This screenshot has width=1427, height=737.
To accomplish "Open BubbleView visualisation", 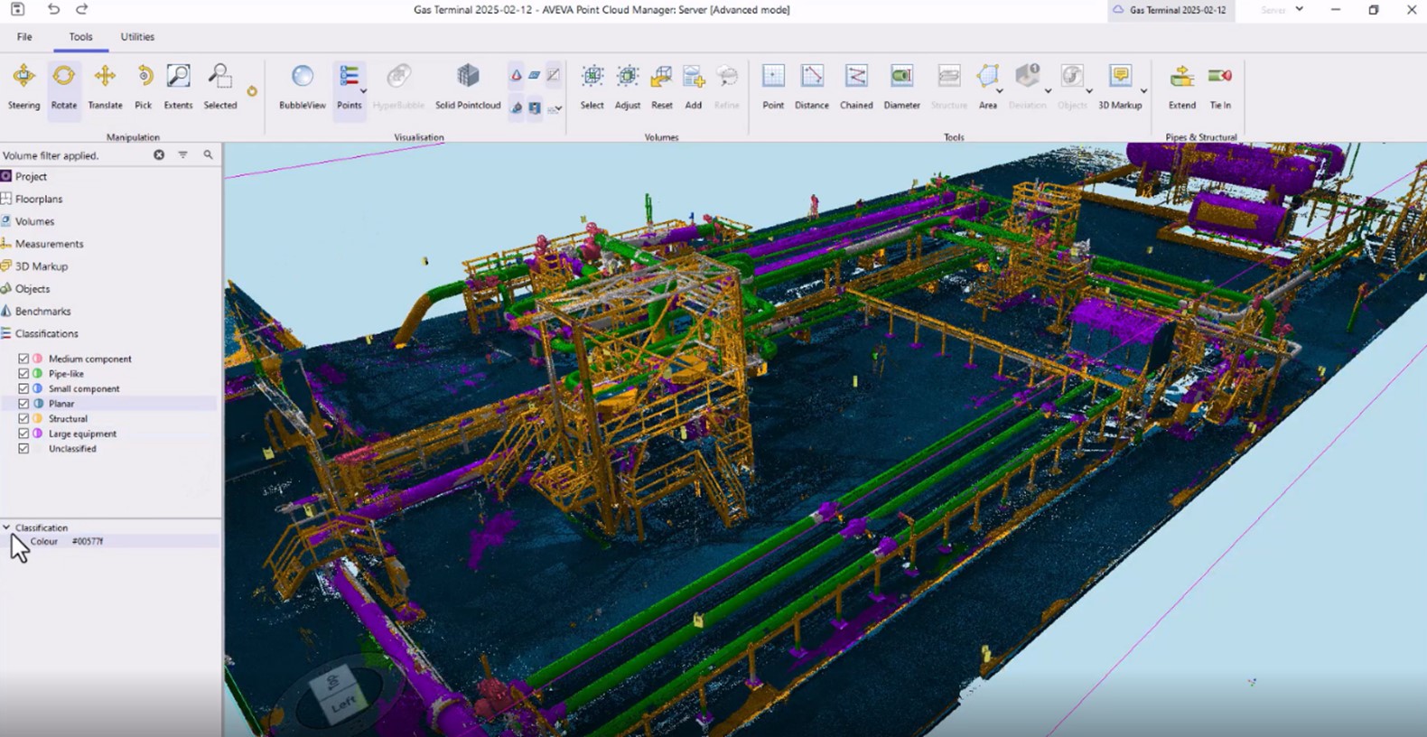I will 302,87.
